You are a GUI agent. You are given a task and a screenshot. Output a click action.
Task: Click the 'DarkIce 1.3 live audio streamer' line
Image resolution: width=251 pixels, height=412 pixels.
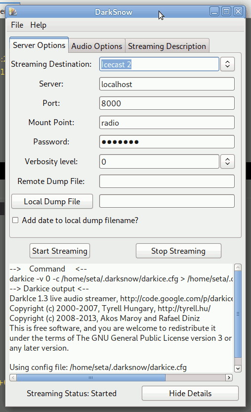tap(121, 299)
